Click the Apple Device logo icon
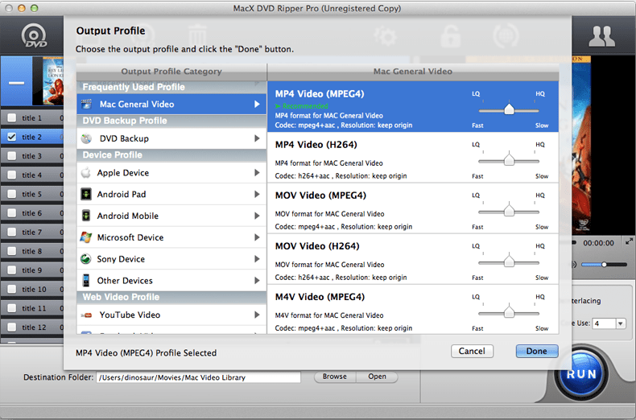The width and height of the screenshot is (636, 420). pos(86,173)
